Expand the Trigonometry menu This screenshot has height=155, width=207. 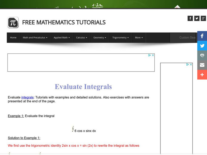[x=120, y=37]
